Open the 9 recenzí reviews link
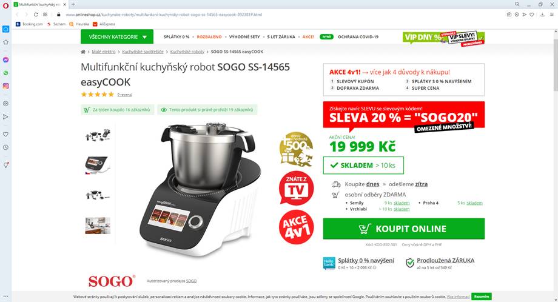 coord(124,95)
